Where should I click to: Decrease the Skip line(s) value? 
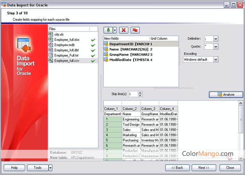[140, 95]
